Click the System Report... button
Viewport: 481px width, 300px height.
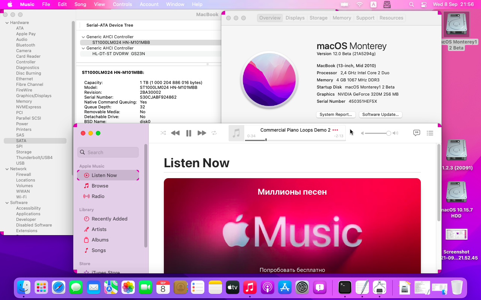point(336,114)
